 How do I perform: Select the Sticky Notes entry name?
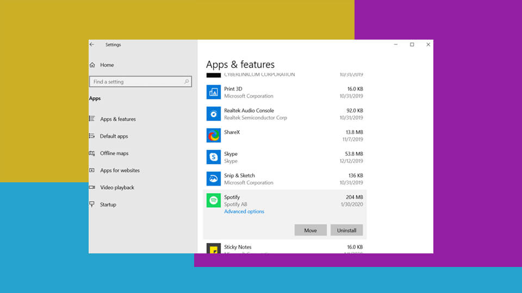click(238, 247)
